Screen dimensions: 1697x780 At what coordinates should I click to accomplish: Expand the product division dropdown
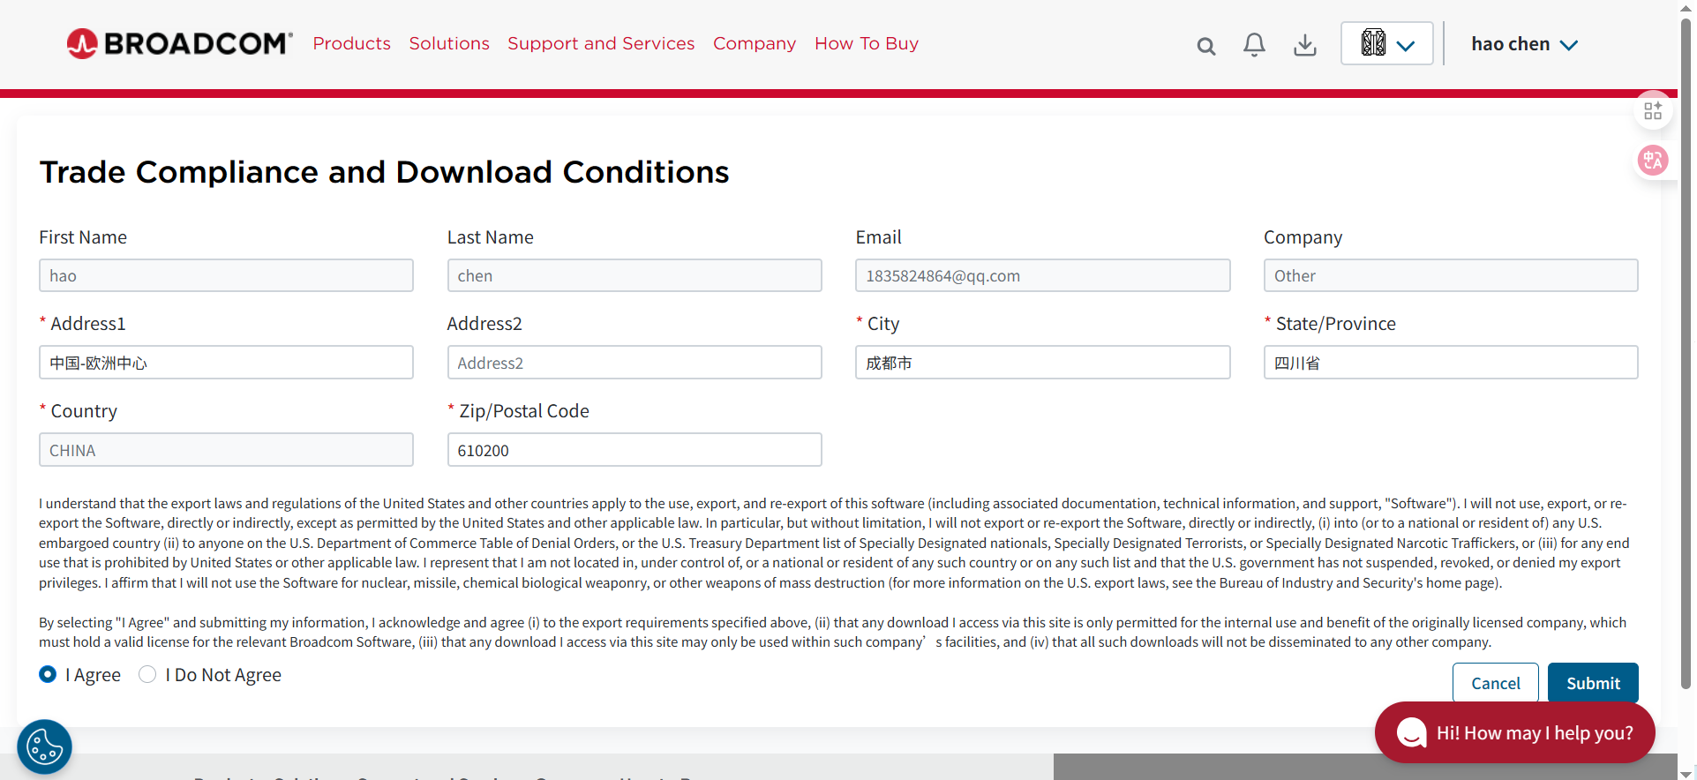(x=1386, y=43)
